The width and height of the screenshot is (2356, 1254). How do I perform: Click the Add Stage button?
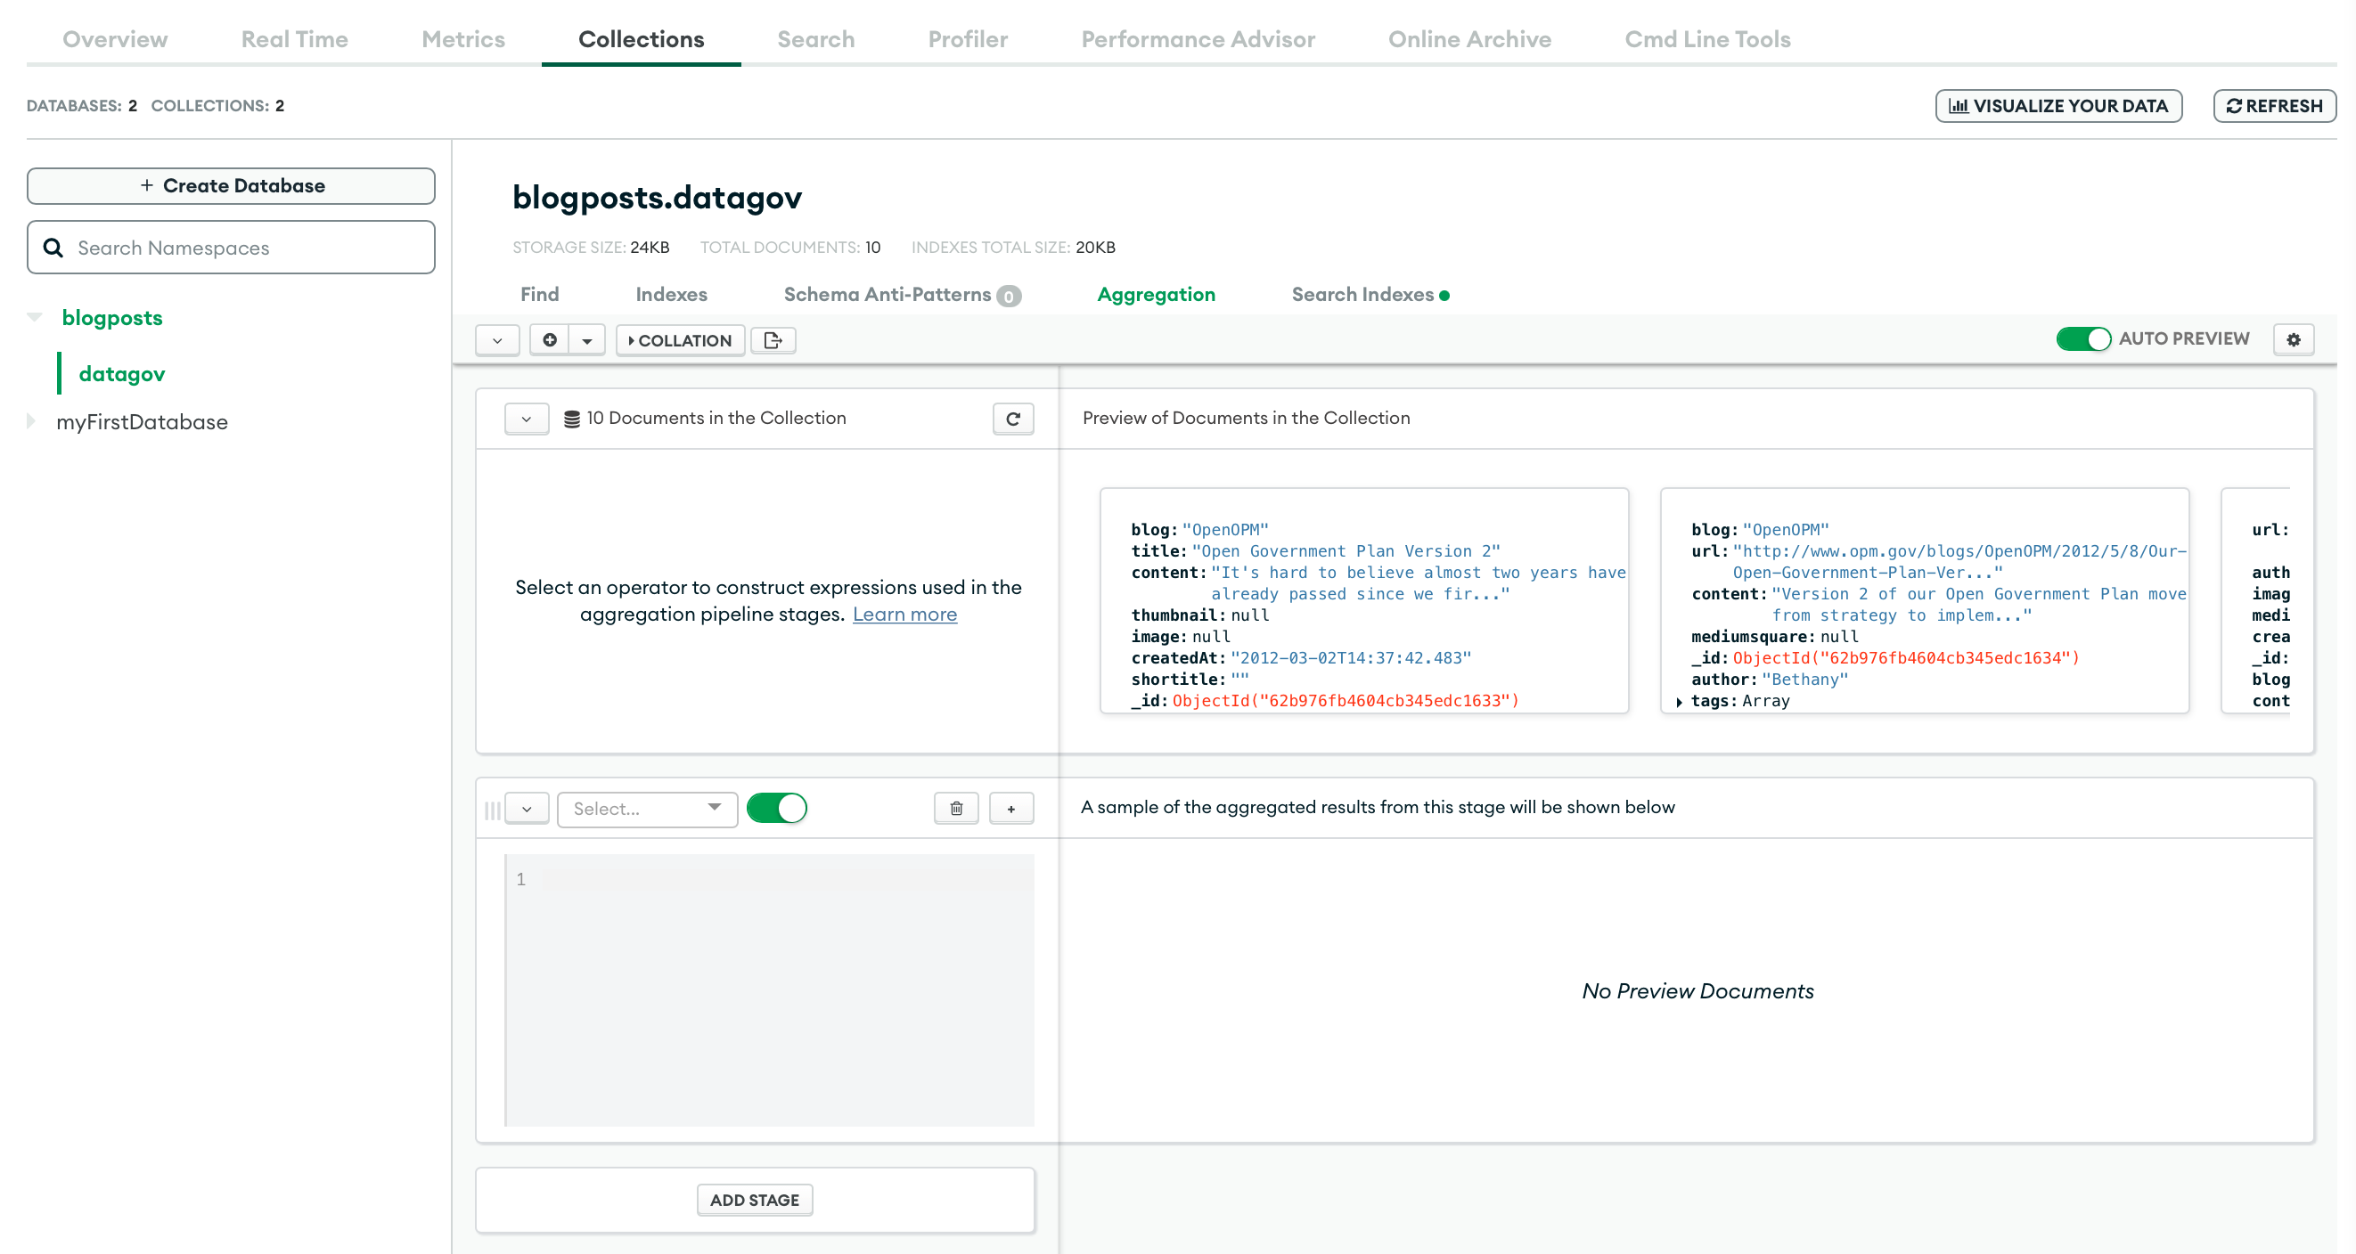click(755, 1199)
